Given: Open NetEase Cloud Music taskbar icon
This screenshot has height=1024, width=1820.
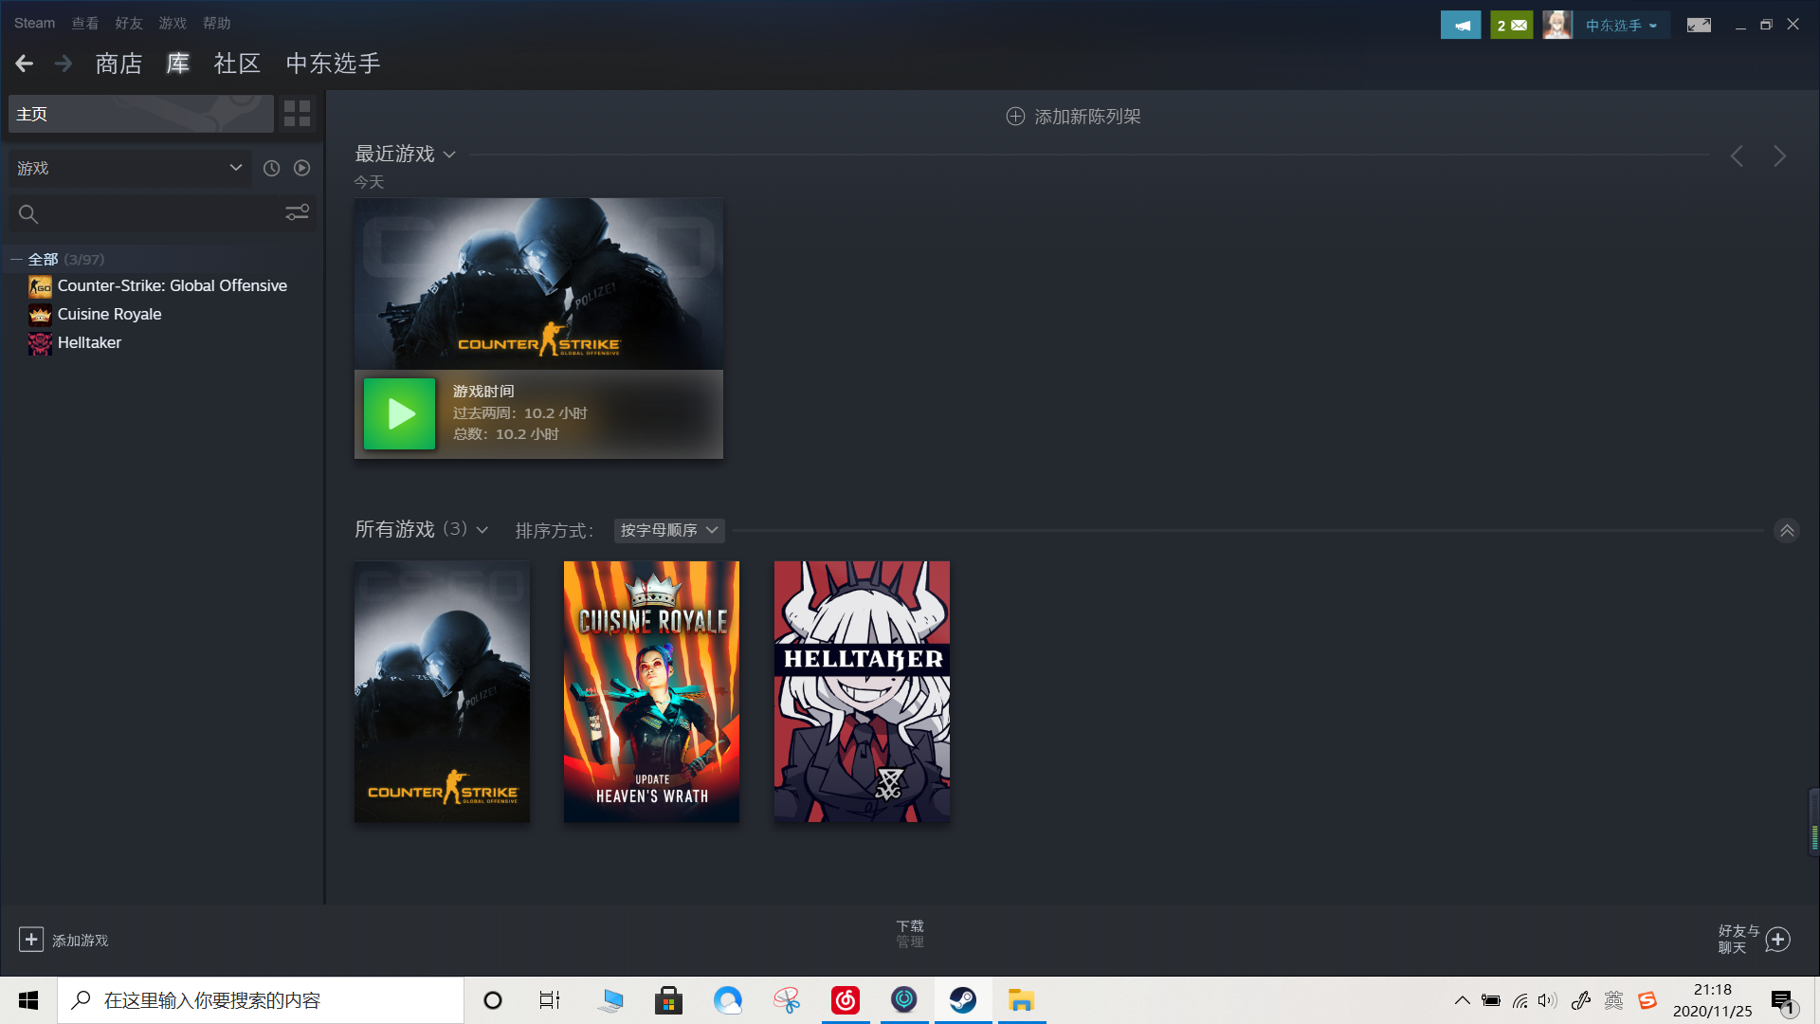Looking at the screenshot, I should point(846,1000).
